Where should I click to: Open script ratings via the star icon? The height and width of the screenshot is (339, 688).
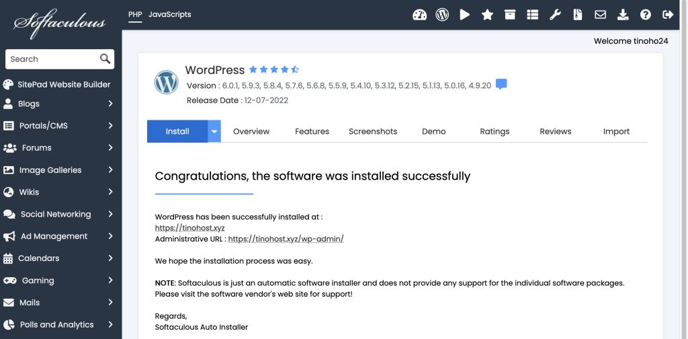tap(487, 15)
